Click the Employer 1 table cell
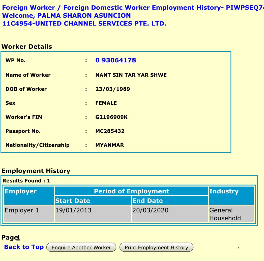This screenshot has width=264, height=261. click(x=29, y=214)
